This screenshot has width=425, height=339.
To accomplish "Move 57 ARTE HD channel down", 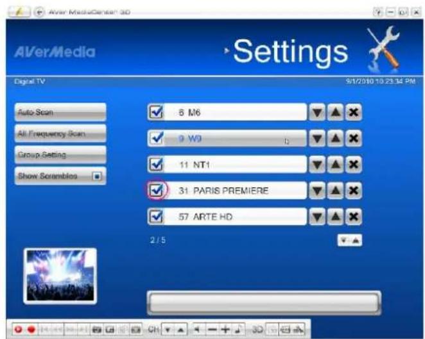I will tap(317, 217).
